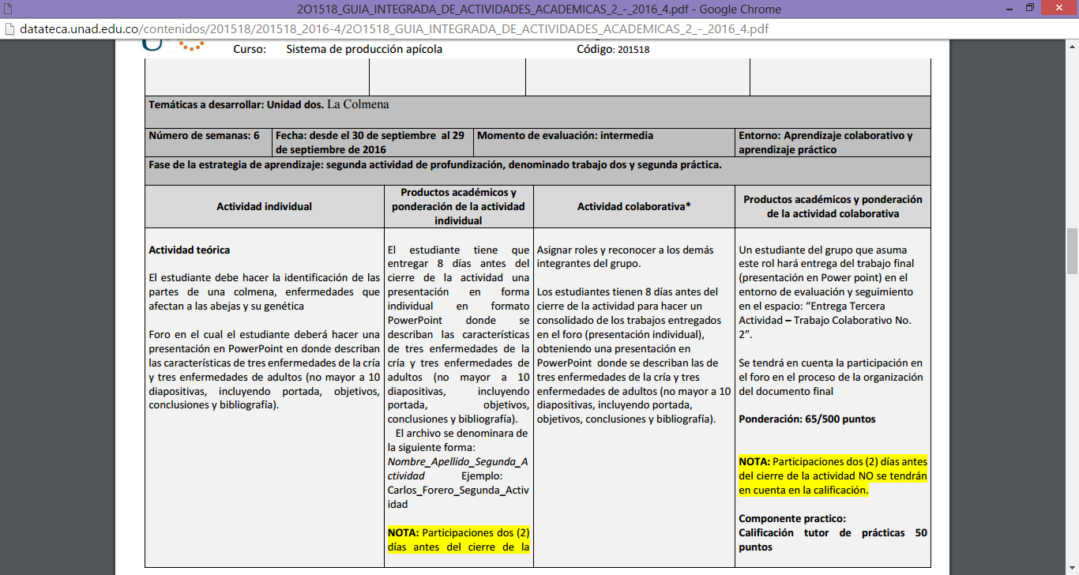
Task: Restore down the Chrome window
Action: click(x=1029, y=9)
